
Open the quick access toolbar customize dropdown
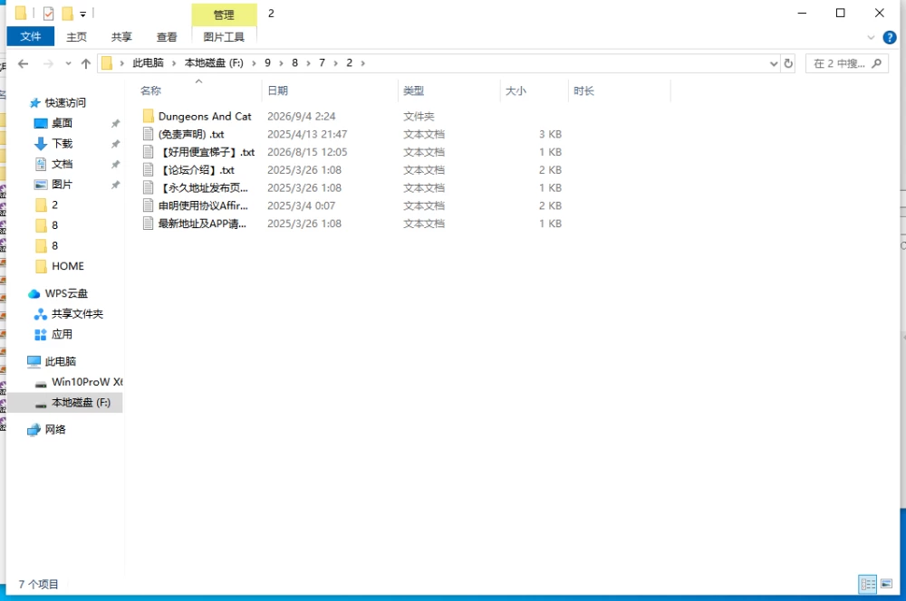[83, 14]
